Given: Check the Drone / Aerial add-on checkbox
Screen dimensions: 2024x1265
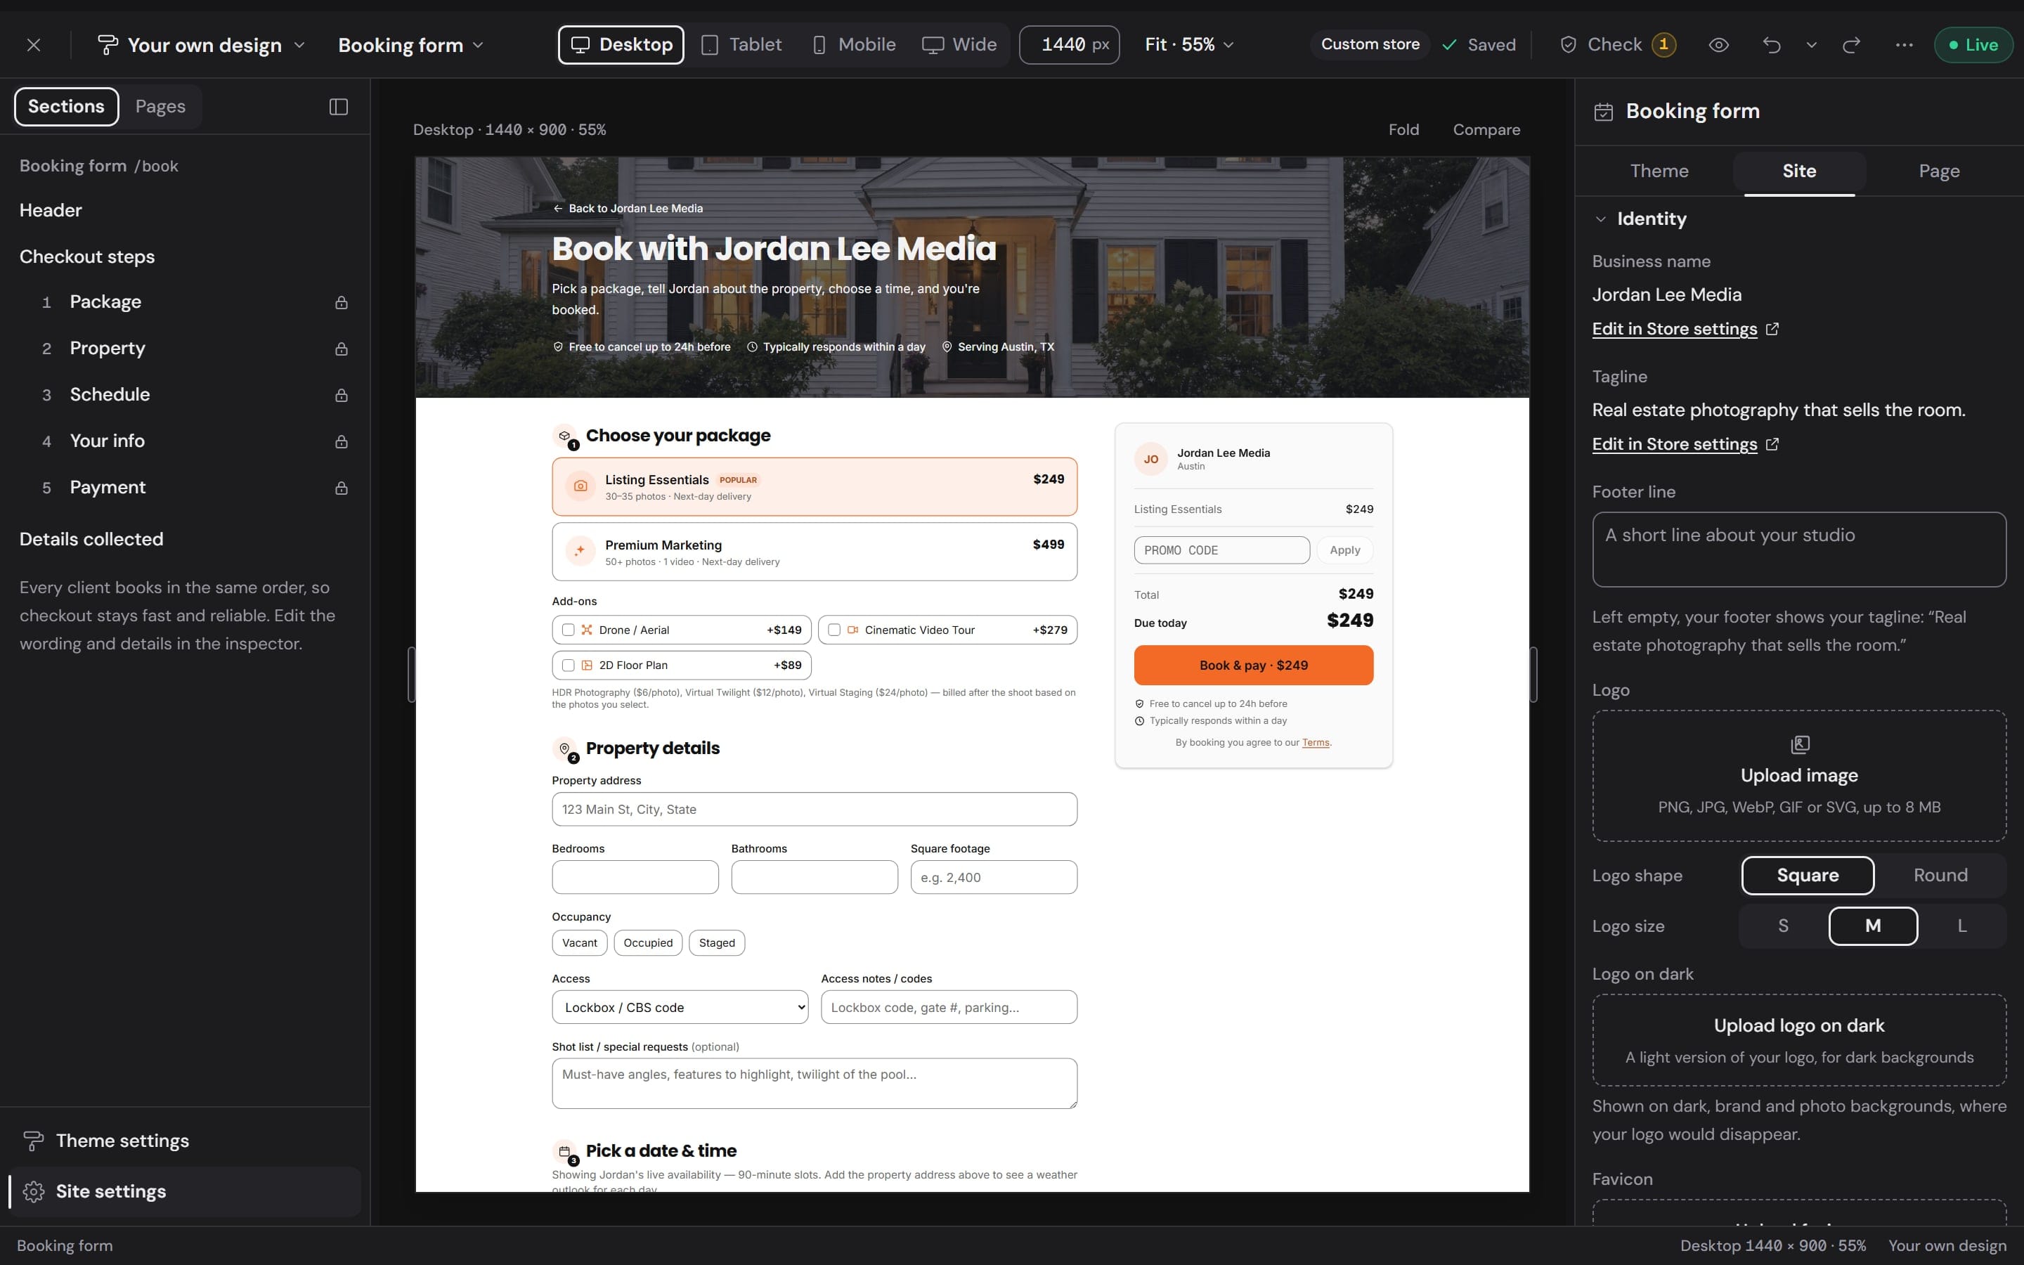Looking at the screenshot, I should pos(568,630).
